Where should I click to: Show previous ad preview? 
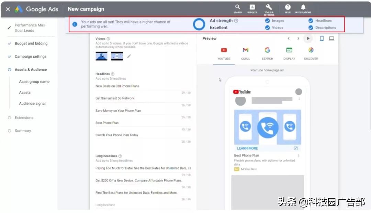[x=289, y=38]
